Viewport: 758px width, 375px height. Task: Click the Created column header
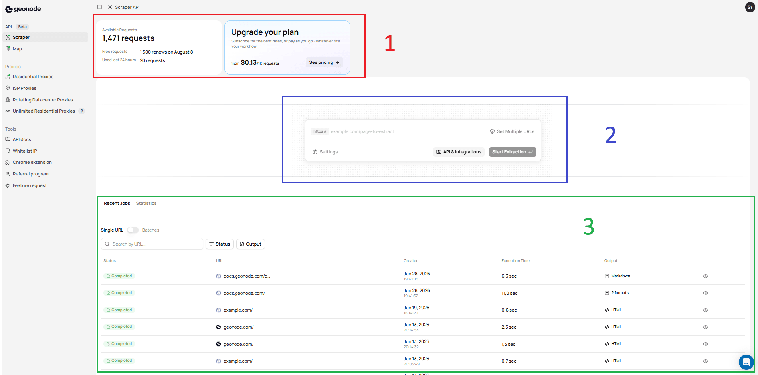pyautogui.click(x=411, y=261)
